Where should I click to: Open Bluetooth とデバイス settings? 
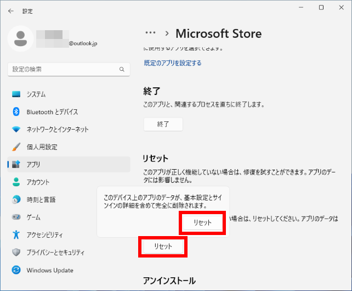(69, 111)
